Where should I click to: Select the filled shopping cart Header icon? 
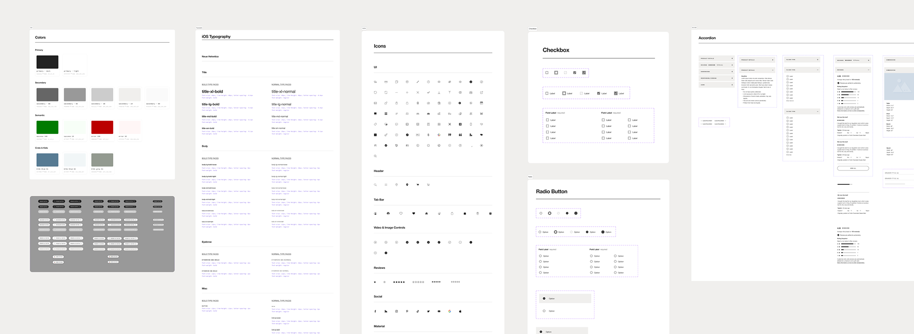pos(417,185)
